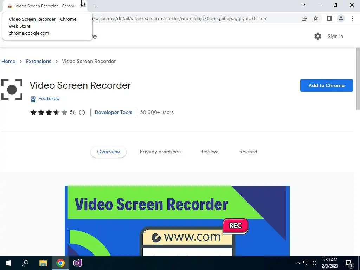
Task: Click the Featured label link
Action: pos(49,98)
